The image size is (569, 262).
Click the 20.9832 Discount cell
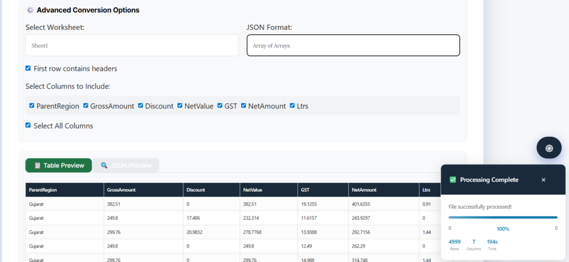(x=211, y=232)
